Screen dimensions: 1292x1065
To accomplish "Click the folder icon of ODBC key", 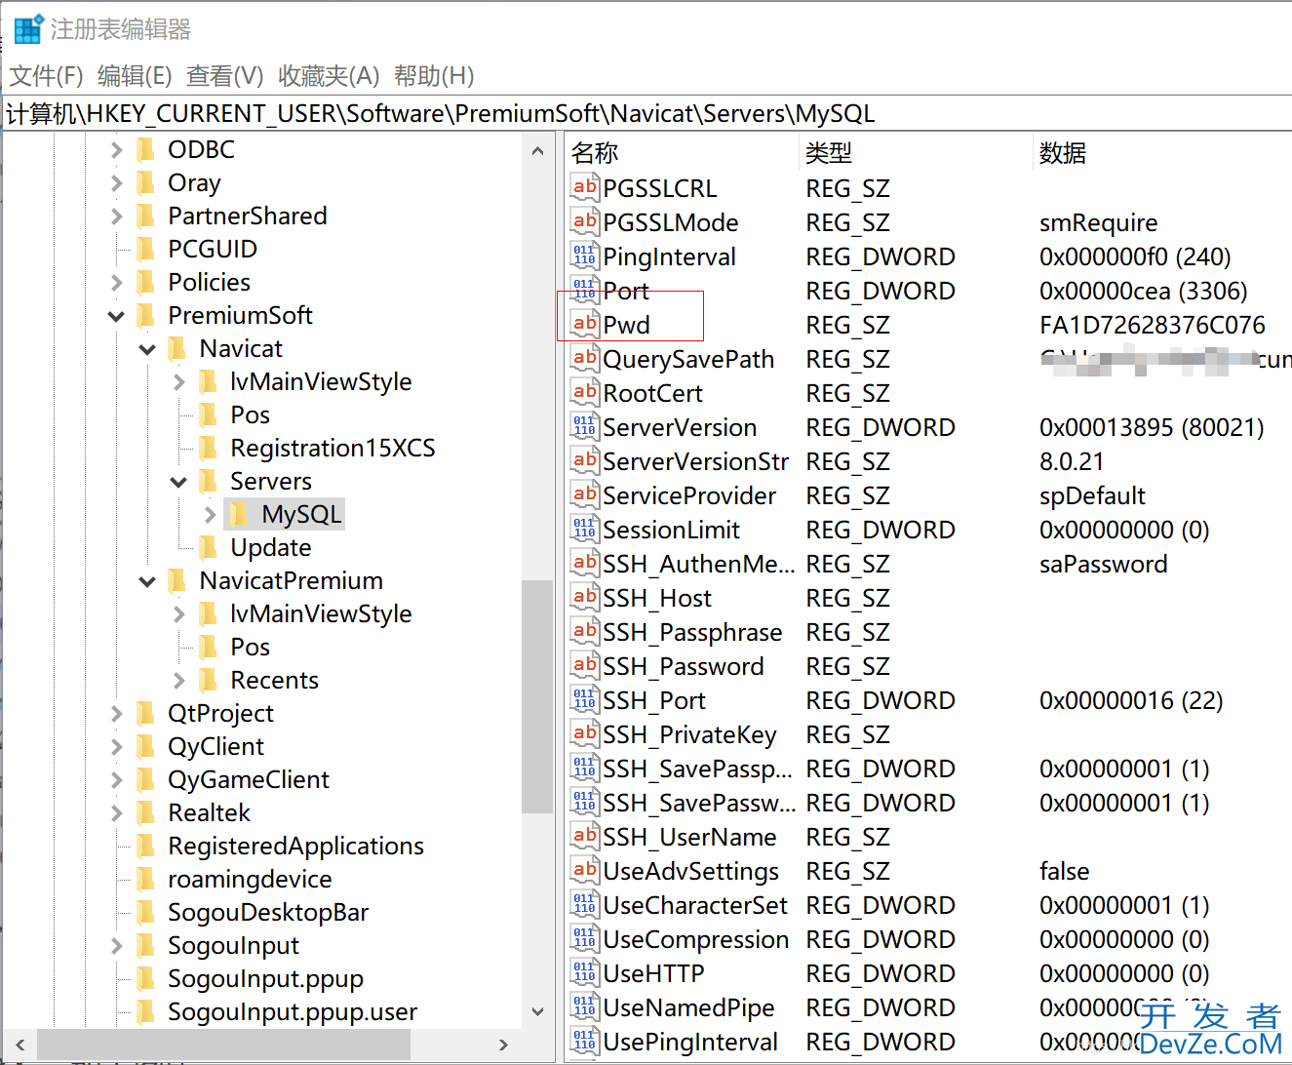I will [146, 149].
